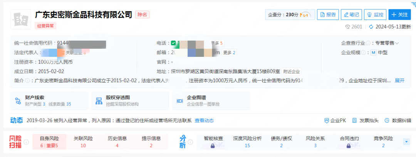Expand the analysis row dropdown arrow
Image resolution: width=416 pixels, height=157 pixels.
(406, 142)
